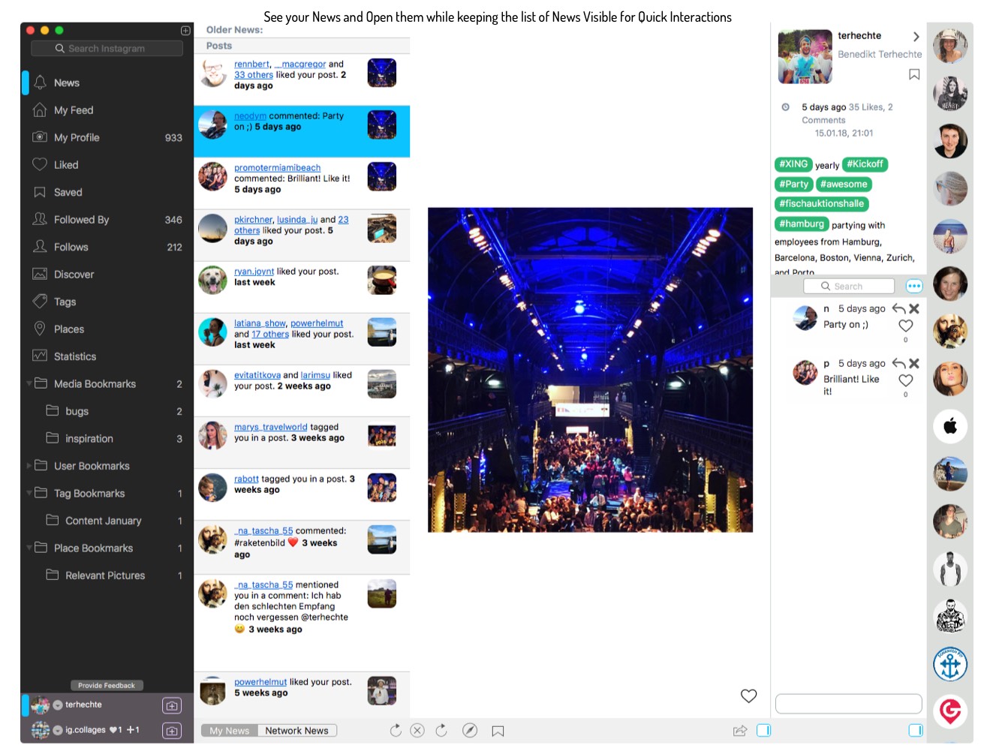Open Content January tag bookmark
Screen dimensions: 993x751
(107, 521)
